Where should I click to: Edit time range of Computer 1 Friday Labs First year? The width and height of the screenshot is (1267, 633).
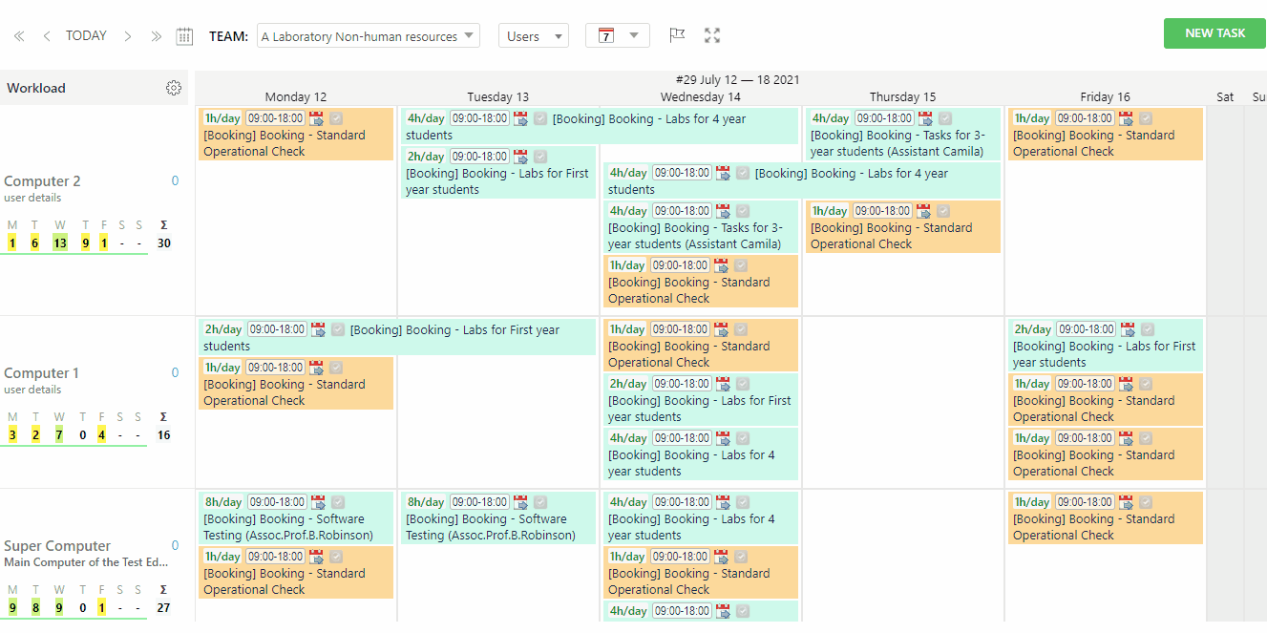[x=1087, y=329]
